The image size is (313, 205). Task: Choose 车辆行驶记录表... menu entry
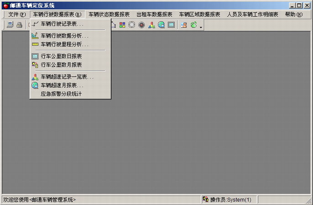pos(70,24)
